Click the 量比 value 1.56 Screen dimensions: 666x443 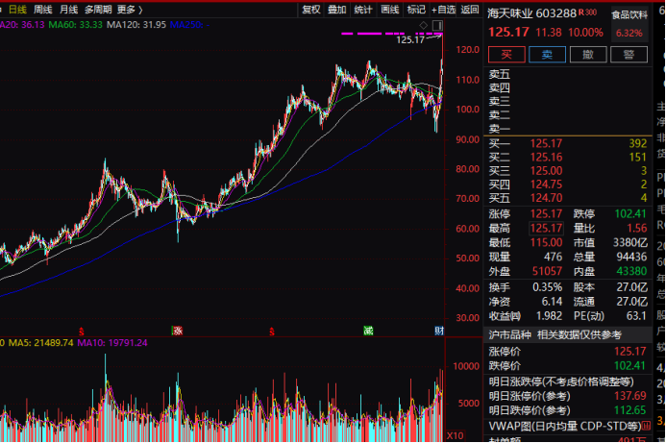pos(637,229)
